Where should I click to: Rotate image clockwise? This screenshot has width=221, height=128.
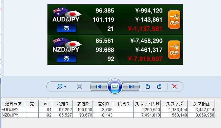coord(159,86)
